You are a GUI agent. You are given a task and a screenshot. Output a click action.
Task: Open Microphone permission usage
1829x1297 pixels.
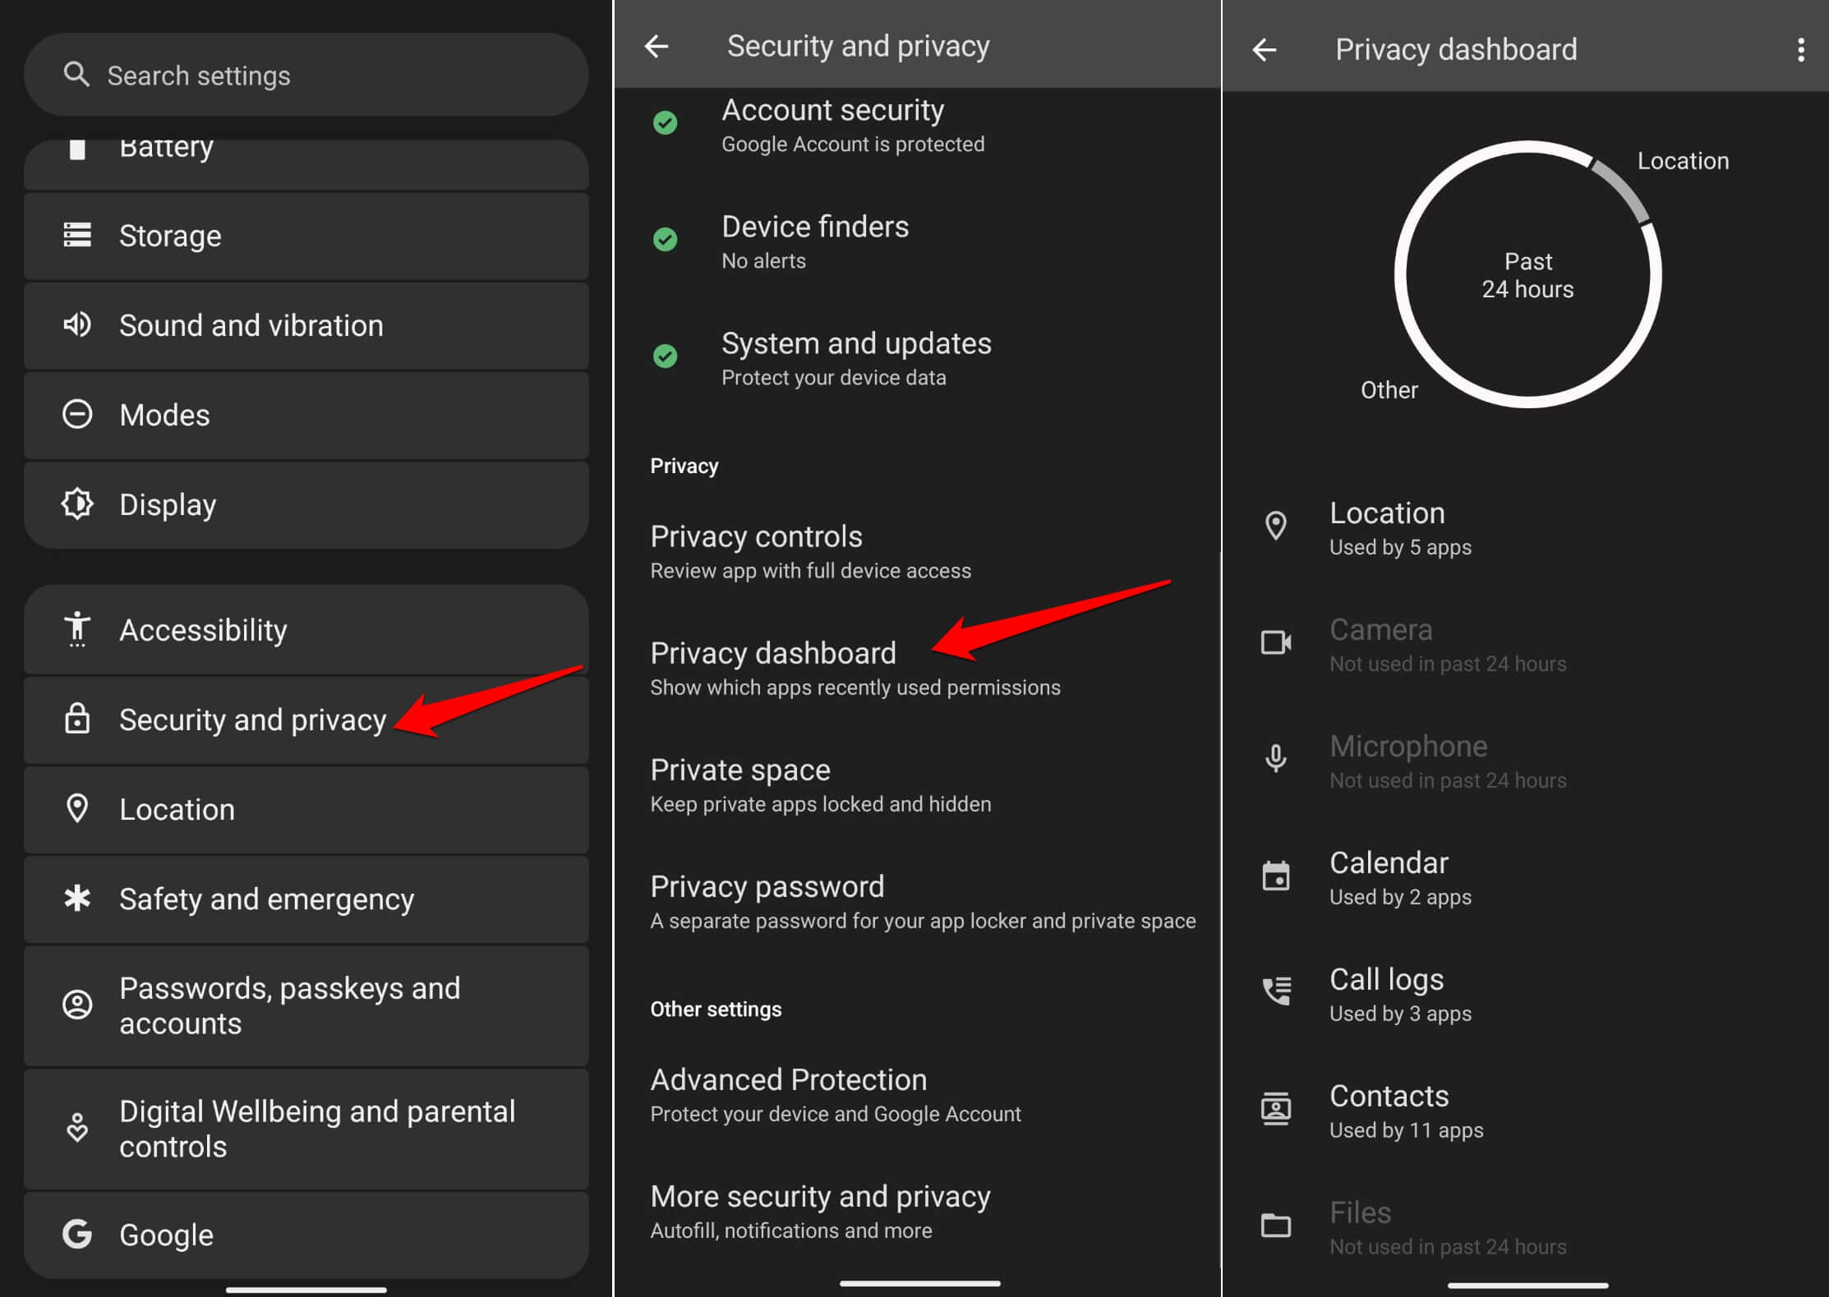click(x=1526, y=761)
